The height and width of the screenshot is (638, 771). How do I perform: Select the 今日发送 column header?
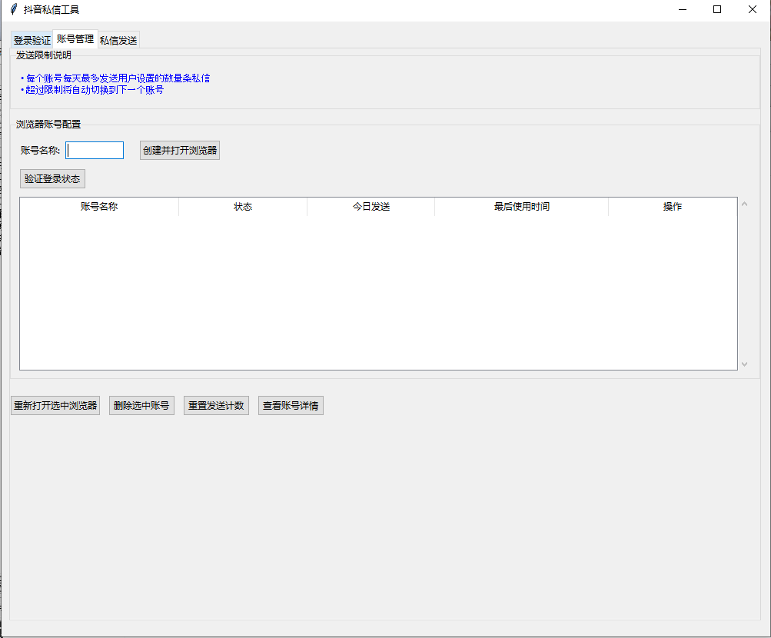(x=371, y=207)
